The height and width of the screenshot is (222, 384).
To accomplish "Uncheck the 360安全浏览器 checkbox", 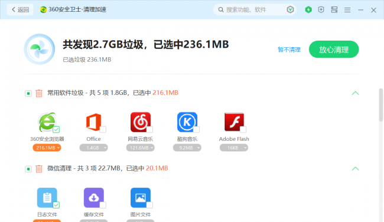I will [x=56, y=129].
